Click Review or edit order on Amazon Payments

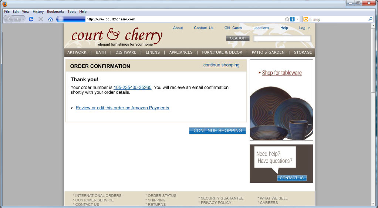click(x=122, y=108)
